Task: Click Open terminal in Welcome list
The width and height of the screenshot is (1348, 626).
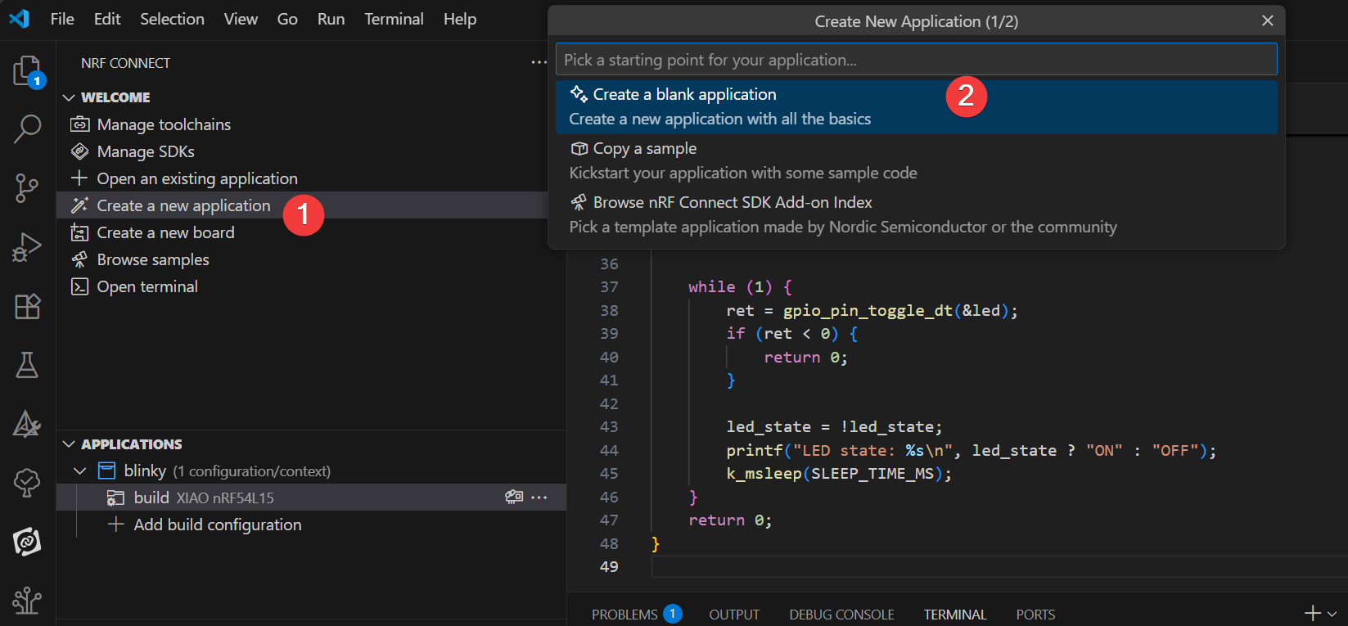Action: [147, 286]
